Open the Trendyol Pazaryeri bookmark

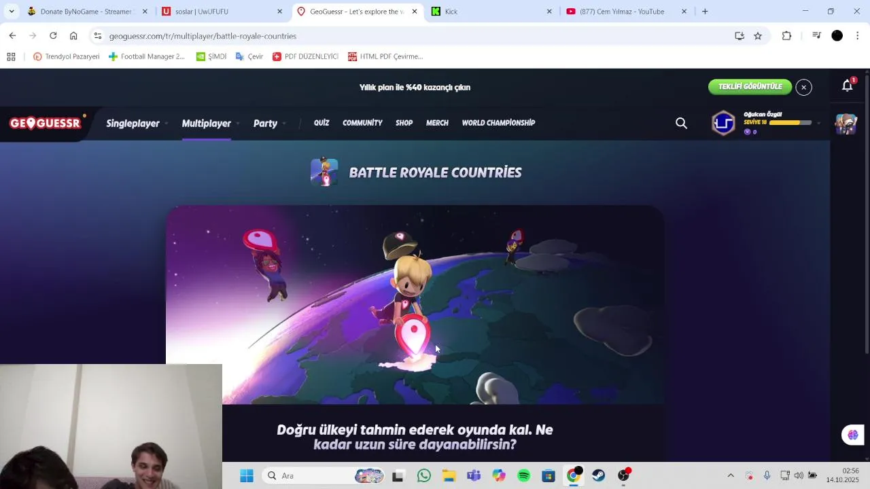[x=67, y=57]
